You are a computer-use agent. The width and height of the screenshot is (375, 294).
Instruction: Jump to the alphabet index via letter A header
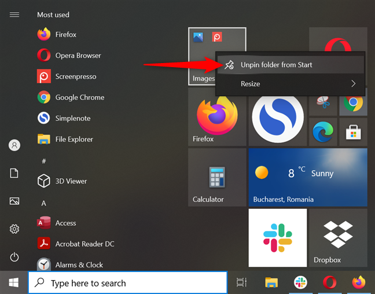[43, 203]
